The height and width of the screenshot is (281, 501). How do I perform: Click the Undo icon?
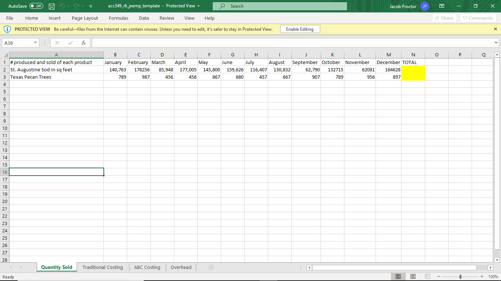tap(62, 6)
